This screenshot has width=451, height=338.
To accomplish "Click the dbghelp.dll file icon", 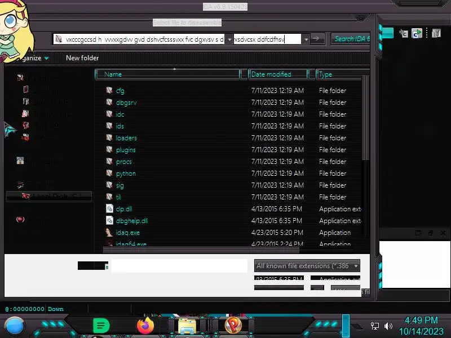I will (109, 220).
